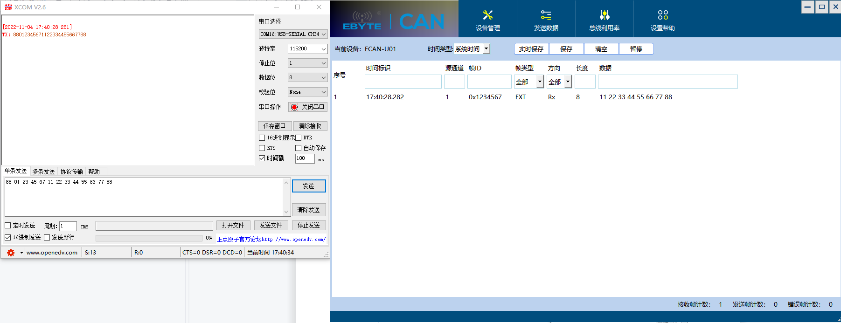Image resolution: width=841 pixels, height=323 pixels.
Task: Switch to 多条发送 tab
Action: coord(43,172)
